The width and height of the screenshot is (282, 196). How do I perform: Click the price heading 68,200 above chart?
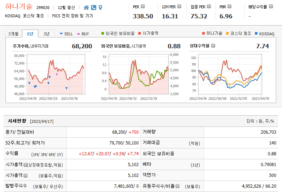pyautogui.click(x=82, y=46)
